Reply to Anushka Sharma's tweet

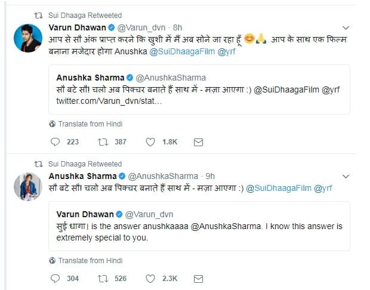(55, 278)
